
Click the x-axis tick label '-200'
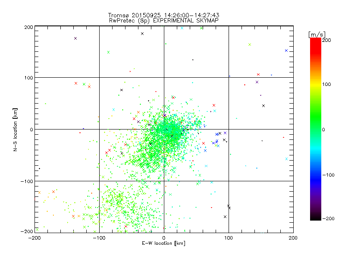[34, 238]
